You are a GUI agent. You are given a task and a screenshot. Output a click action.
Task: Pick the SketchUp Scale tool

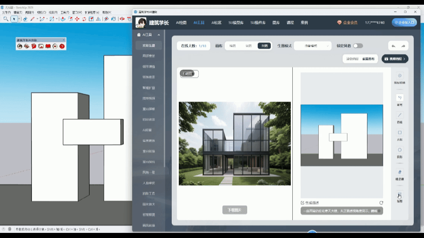tap(91, 19)
